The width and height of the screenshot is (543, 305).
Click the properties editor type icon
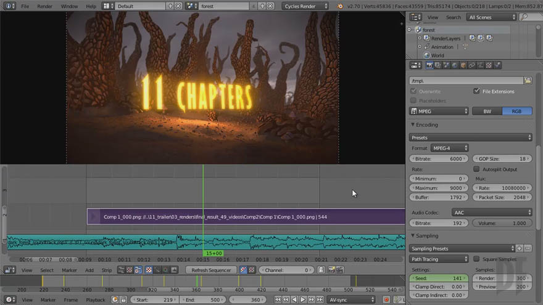coord(415,65)
